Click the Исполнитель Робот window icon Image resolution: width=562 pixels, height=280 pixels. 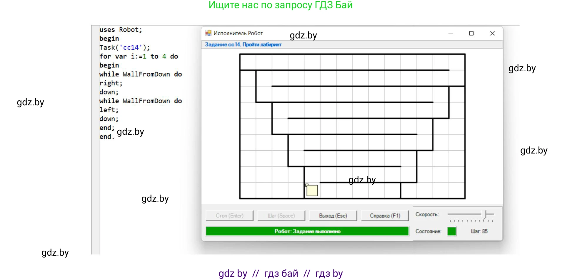208,33
